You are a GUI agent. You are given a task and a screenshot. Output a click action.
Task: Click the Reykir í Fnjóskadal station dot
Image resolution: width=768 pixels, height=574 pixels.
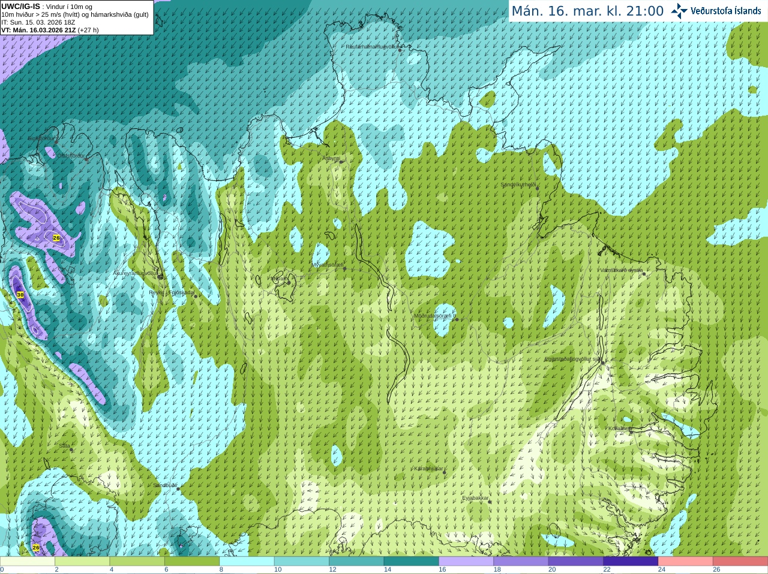tap(196, 296)
